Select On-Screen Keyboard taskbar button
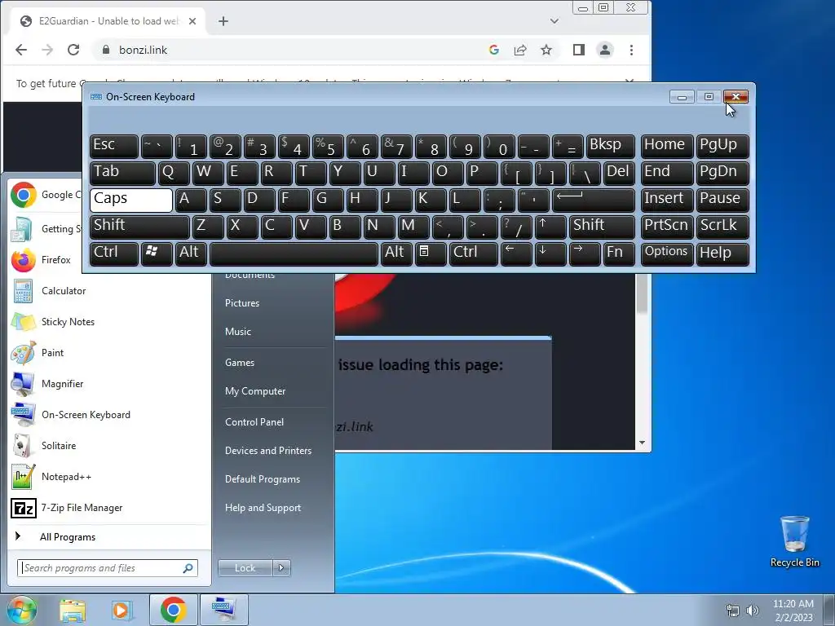The height and width of the screenshot is (626, 835). 223,610
